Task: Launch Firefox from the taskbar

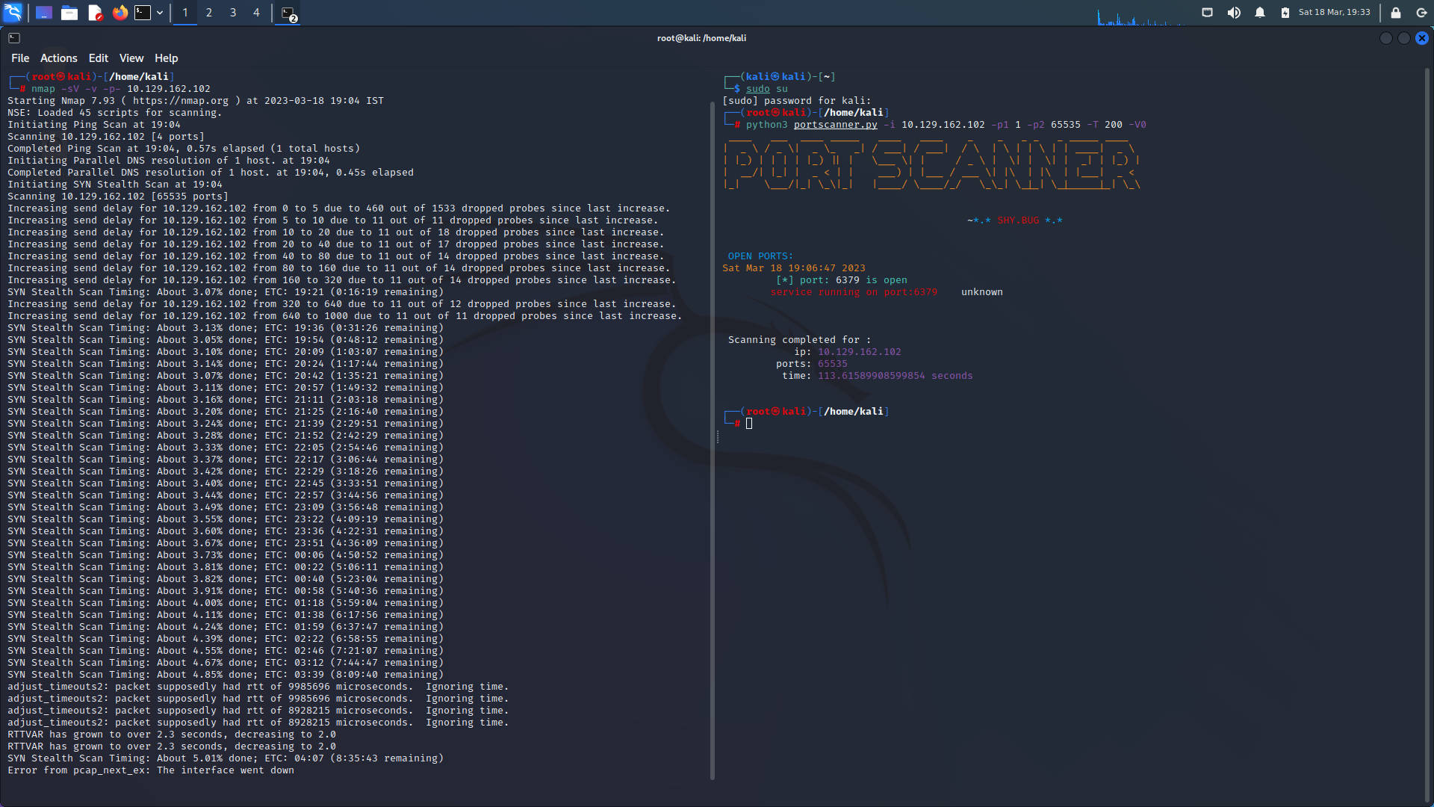Action: [119, 13]
